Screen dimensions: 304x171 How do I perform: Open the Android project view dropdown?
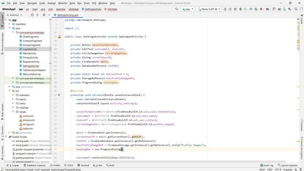pyautogui.click(x=14, y=15)
